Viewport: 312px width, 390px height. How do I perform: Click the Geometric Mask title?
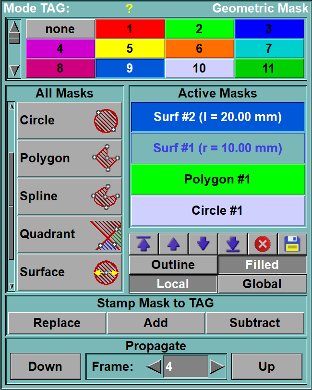pyautogui.click(x=260, y=8)
